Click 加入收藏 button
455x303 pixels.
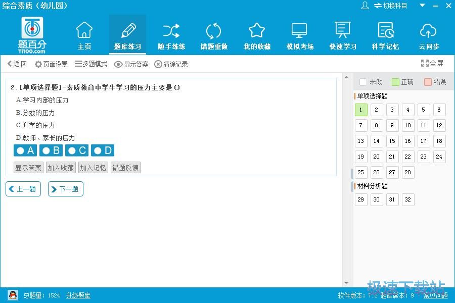[61, 168]
